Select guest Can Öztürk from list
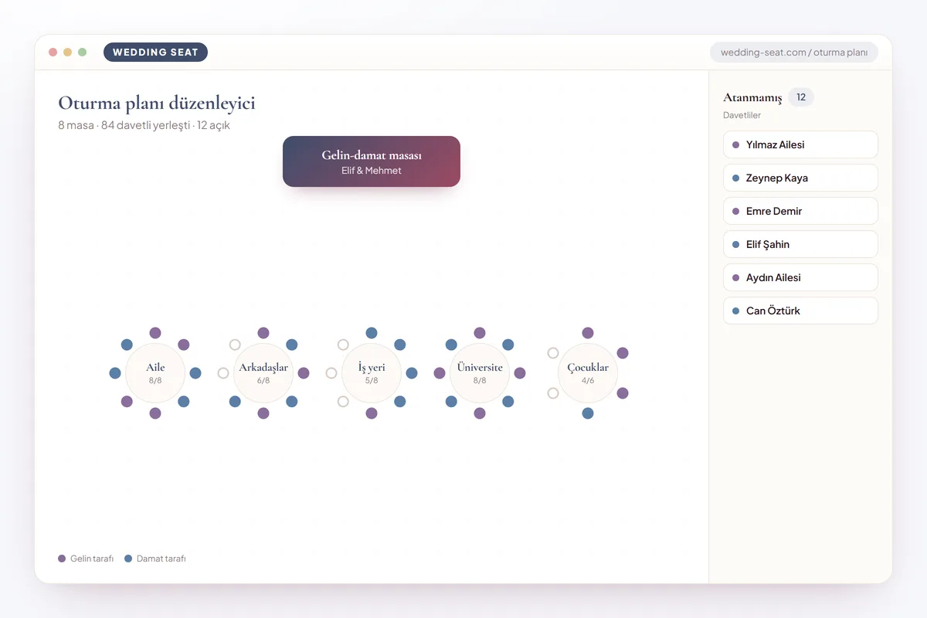 click(800, 311)
